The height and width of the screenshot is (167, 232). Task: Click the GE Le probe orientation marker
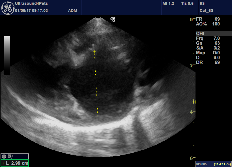(112, 20)
